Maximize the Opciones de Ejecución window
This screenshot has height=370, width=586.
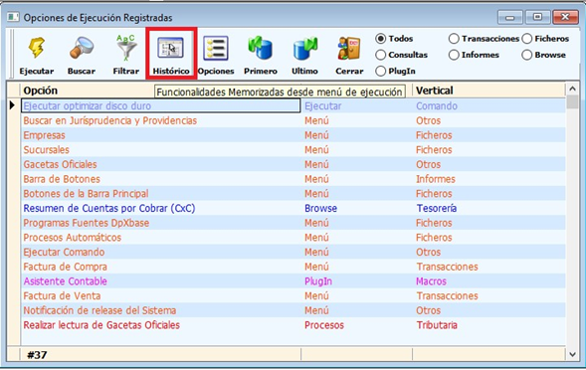click(537, 17)
